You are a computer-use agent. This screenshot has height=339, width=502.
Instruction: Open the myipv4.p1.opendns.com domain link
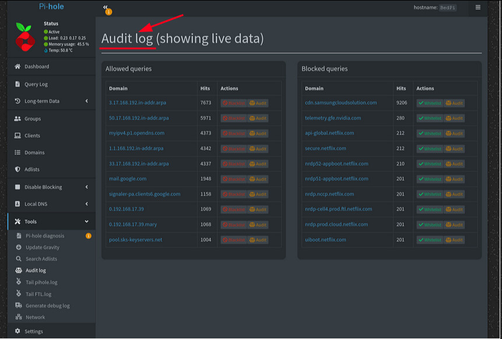click(x=136, y=133)
